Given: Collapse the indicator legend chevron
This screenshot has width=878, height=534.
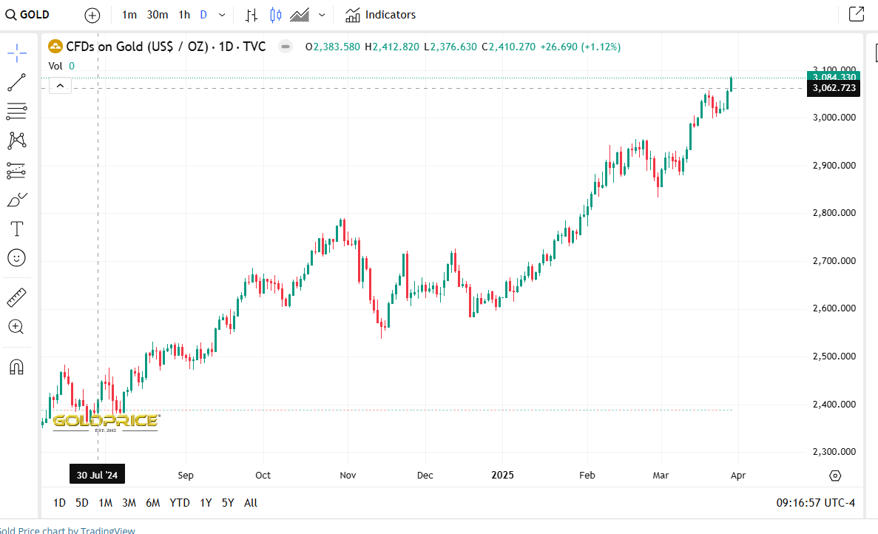Looking at the screenshot, I should tap(60, 87).
